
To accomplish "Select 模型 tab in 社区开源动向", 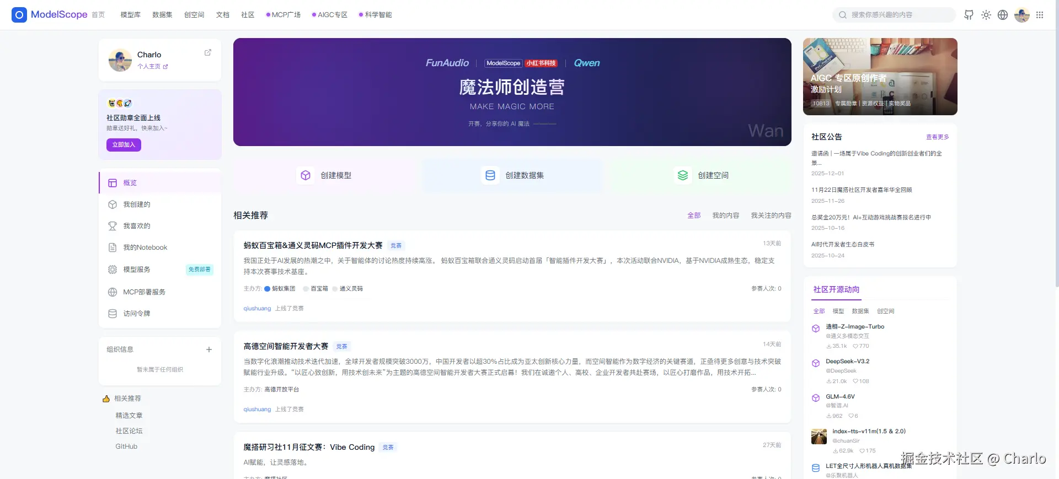I will tap(838, 311).
